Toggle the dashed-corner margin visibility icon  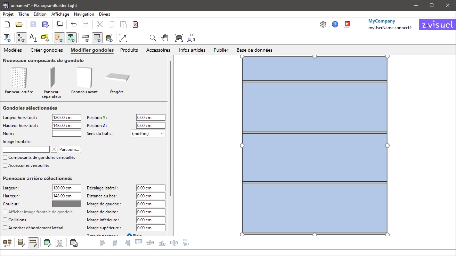point(97,38)
